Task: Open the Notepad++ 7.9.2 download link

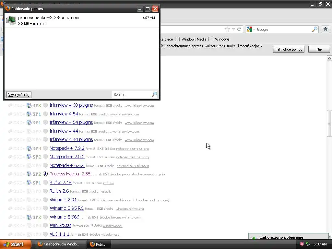Action: [x=67, y=148]
